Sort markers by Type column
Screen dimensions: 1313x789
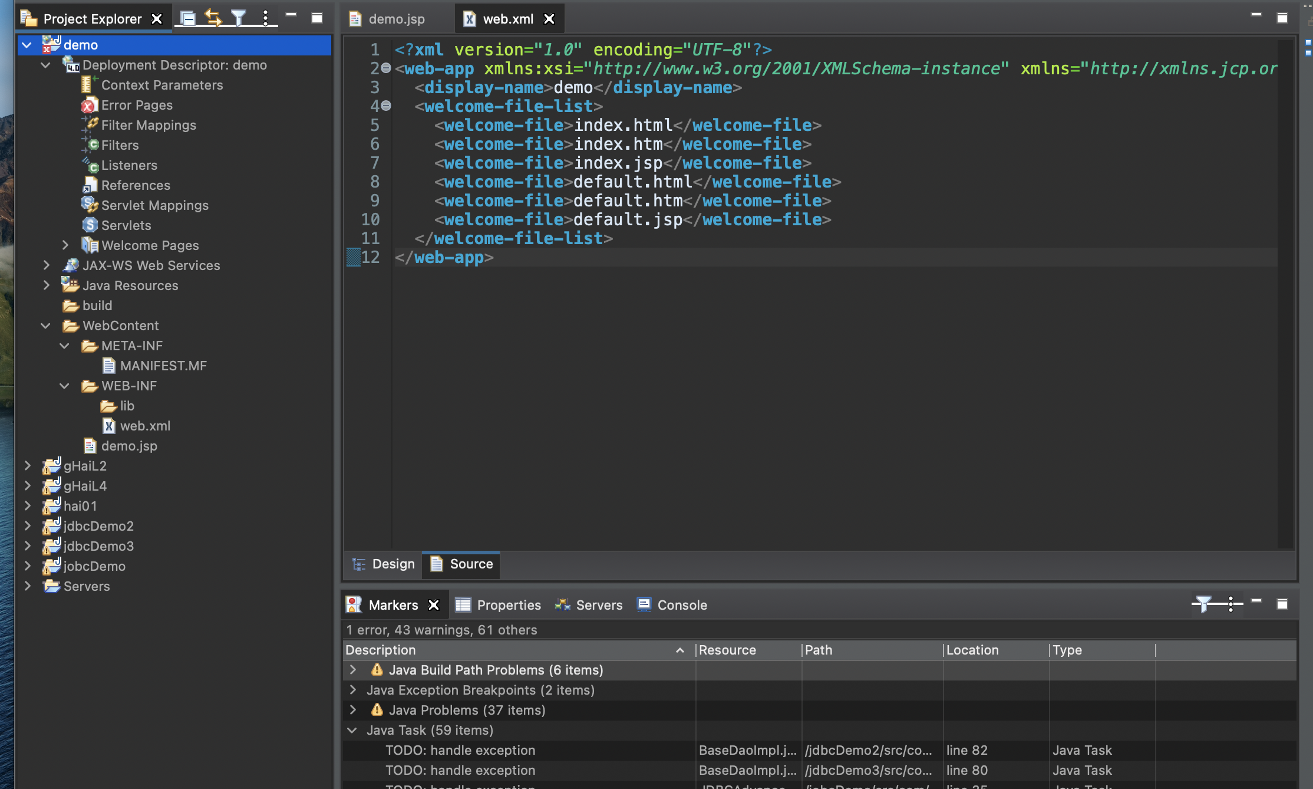1102,650
